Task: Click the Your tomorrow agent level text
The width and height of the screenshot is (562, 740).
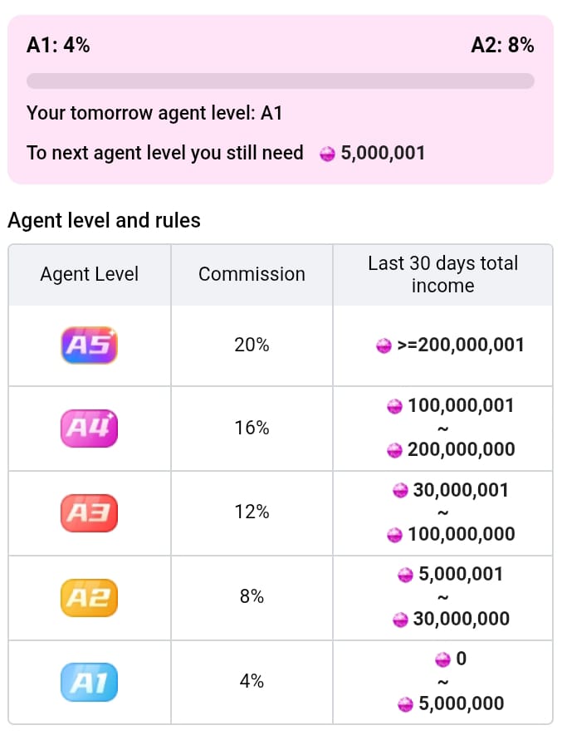Action: click(x=154, y=113)
